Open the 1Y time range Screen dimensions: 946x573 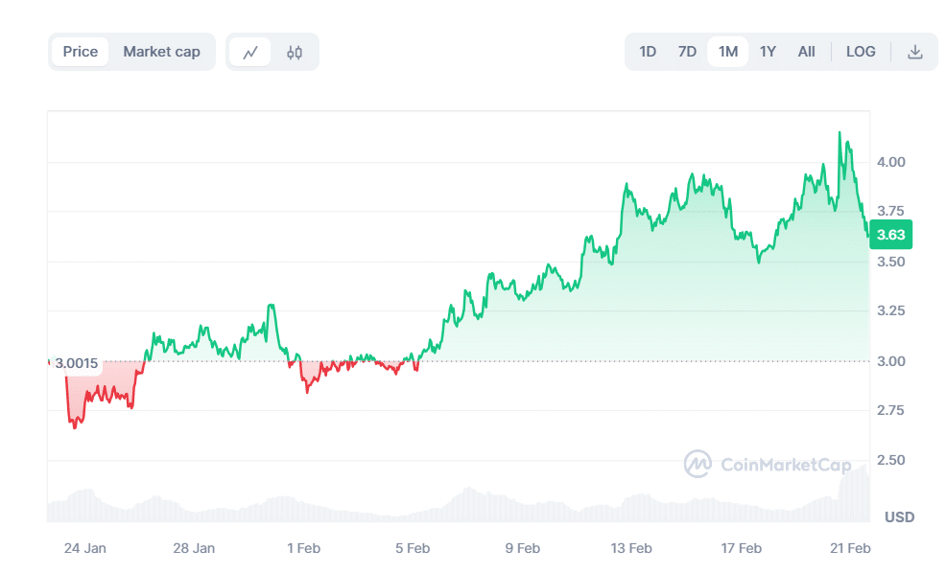[x=768, y=52]
